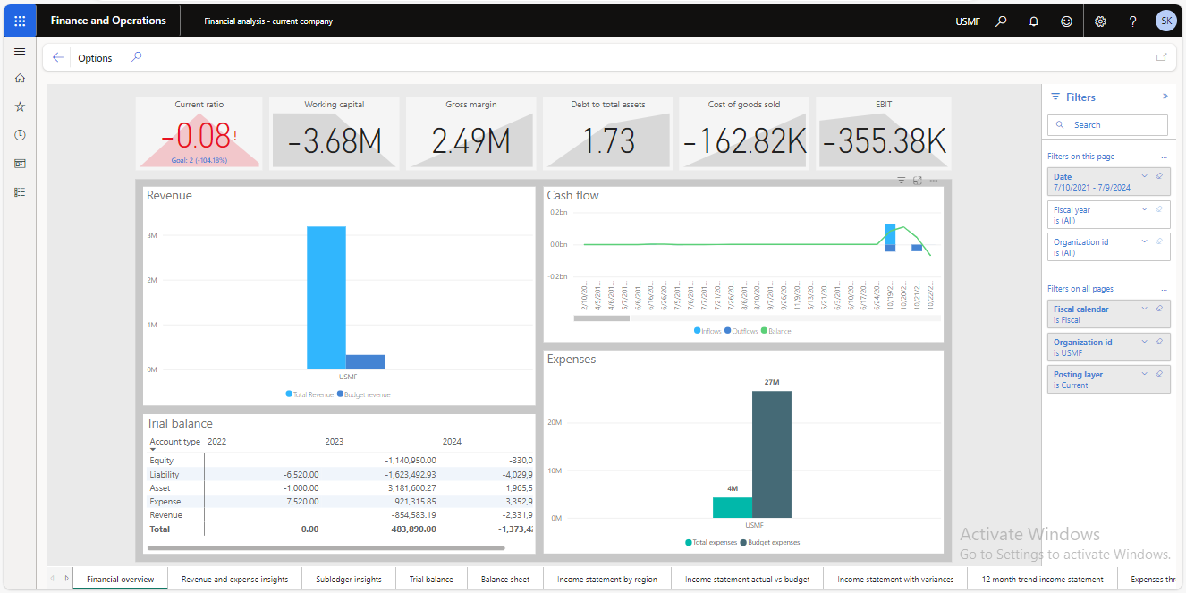Viewport: 1186px width, 593px height.
Task: Clear the Date filter with eraser icon
Action: point(1159,176)
